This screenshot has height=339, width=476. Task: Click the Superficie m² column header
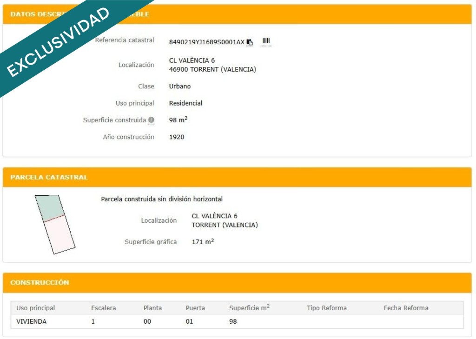(249, 308)
